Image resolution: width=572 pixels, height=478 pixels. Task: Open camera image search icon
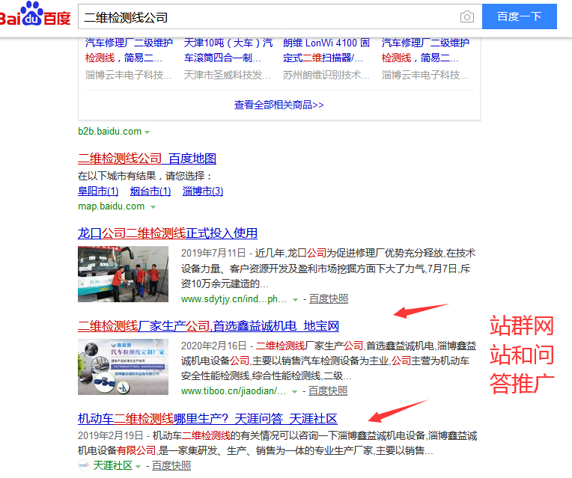466,16
